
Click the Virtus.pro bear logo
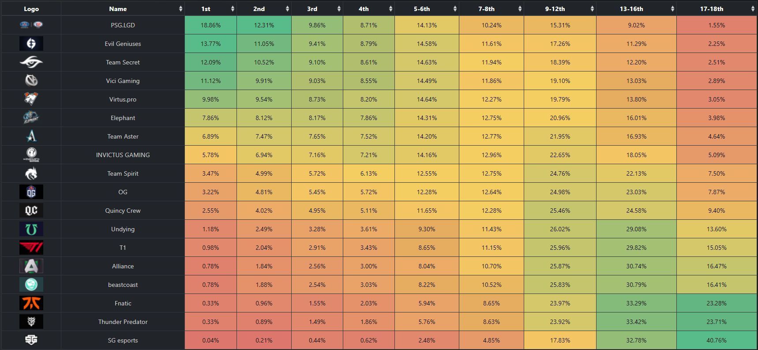coord(31,99)
